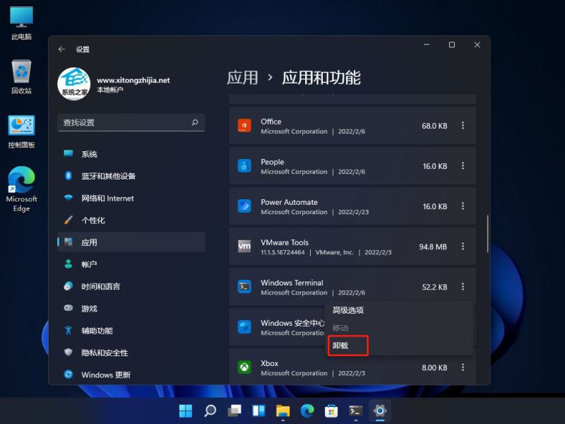This screenshot has height=424, width=565.
Task: Click the www.xitongzhijia.net account profile
Action: click(x=113, y=83)
